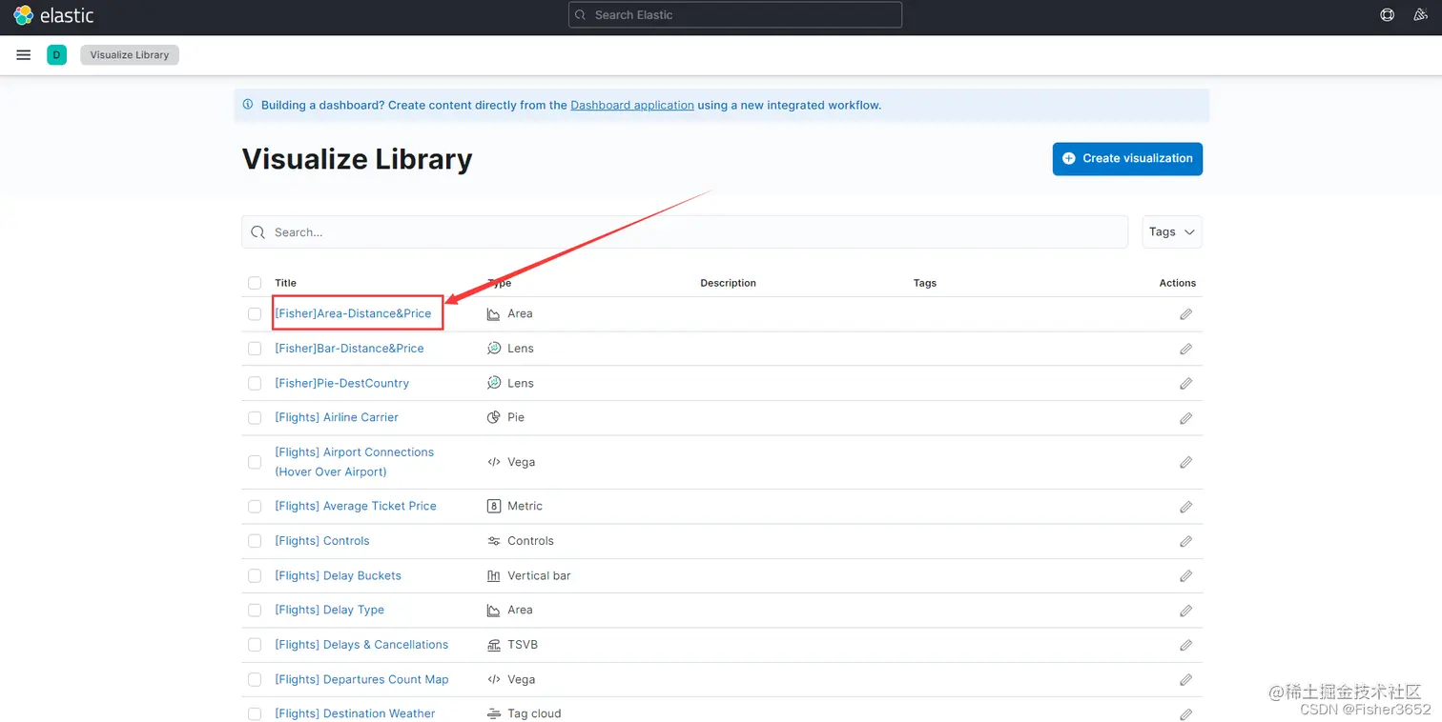Open the Tags filter dropdown
The image size is (1442, 722).
coord(1172,231)
